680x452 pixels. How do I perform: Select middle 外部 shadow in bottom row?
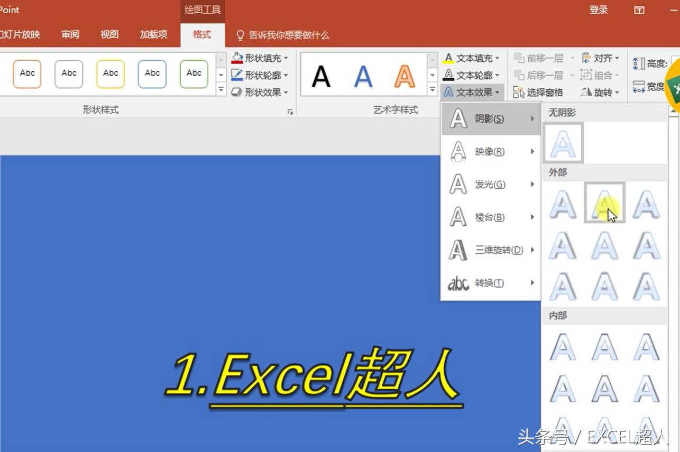(x=605, y=286)
